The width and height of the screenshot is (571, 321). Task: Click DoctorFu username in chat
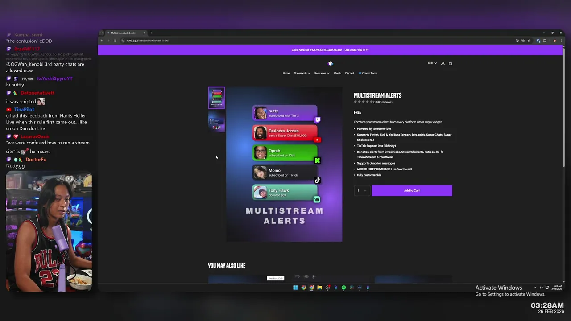pos(36,159)
